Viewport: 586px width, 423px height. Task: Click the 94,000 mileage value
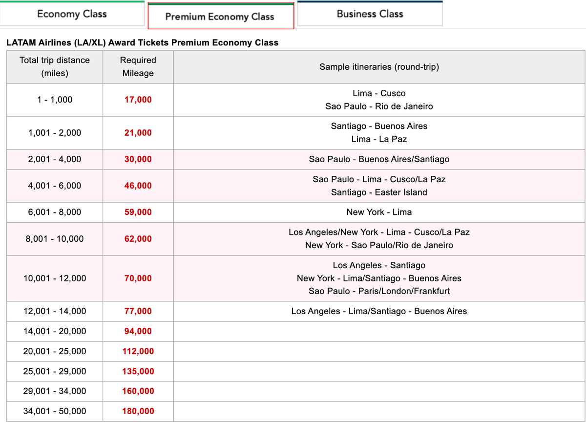(x=138, y=331)
